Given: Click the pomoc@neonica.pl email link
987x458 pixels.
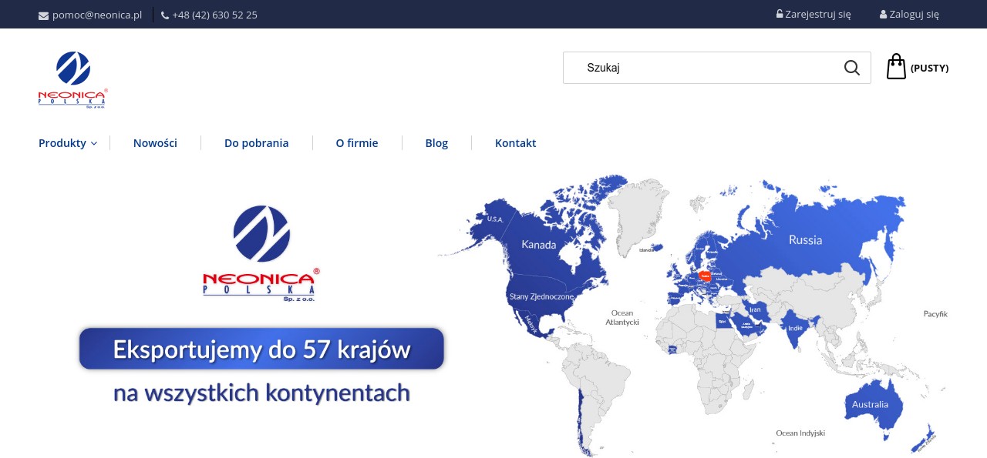Looking at the screenshot, I should pos(97,15).
